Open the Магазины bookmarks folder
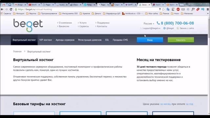This screenshot has height=118, width=210. click(x=187, y=13)
